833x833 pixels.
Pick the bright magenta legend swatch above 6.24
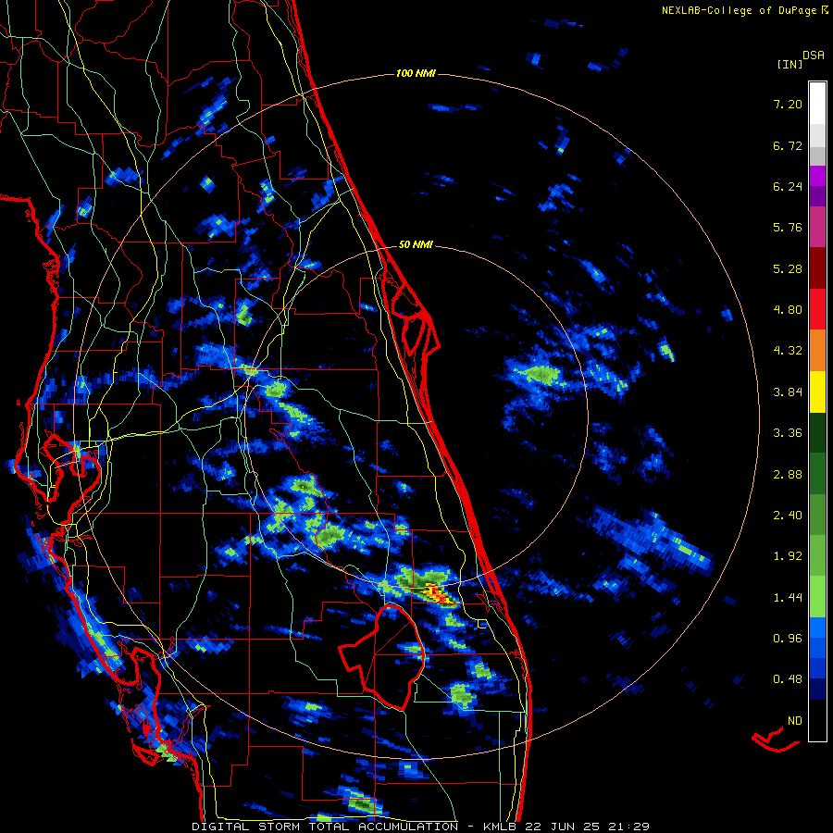[817, 176]
